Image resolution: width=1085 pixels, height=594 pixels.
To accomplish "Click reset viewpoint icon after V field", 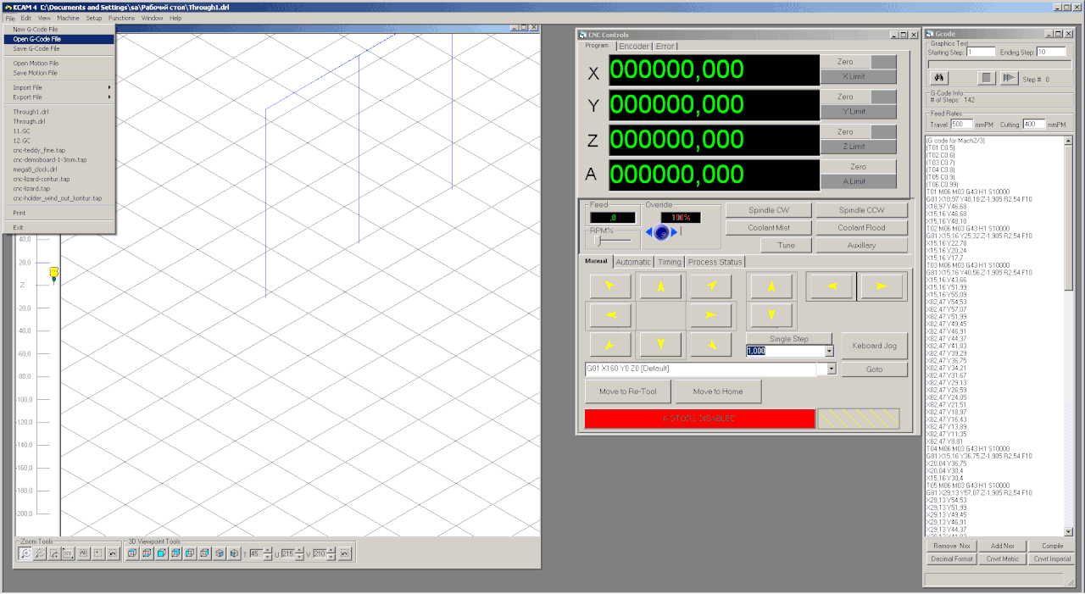I will (x=344, y=553).
